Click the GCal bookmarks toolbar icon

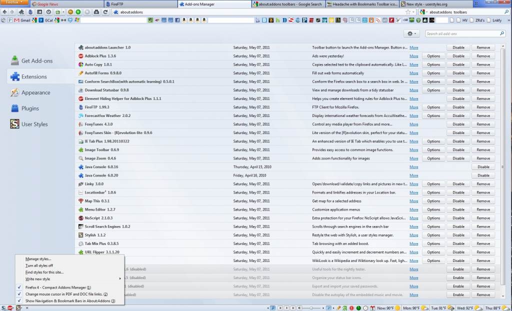tap(47, 20)
